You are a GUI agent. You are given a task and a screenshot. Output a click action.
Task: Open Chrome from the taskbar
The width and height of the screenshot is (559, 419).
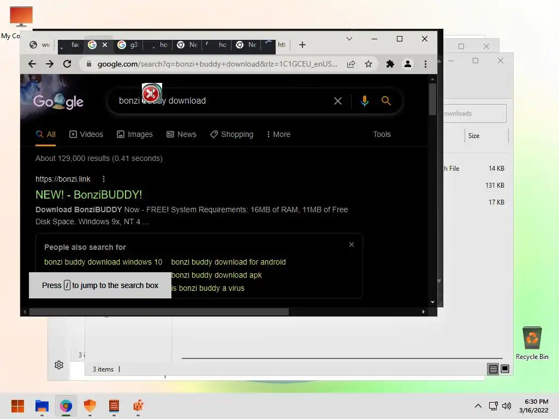click(66, 406)
